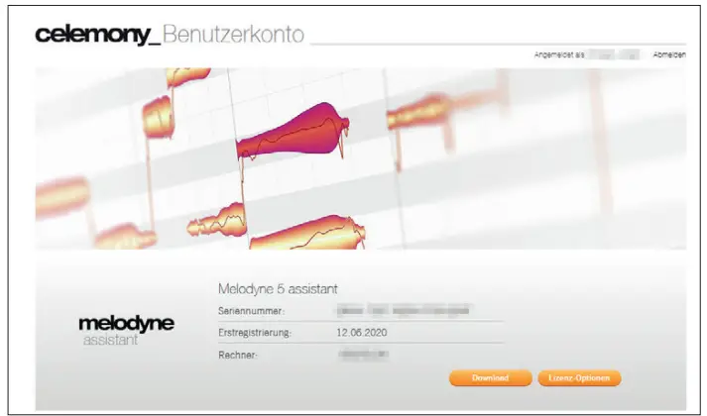Click the orange Download button

point(491,377)
